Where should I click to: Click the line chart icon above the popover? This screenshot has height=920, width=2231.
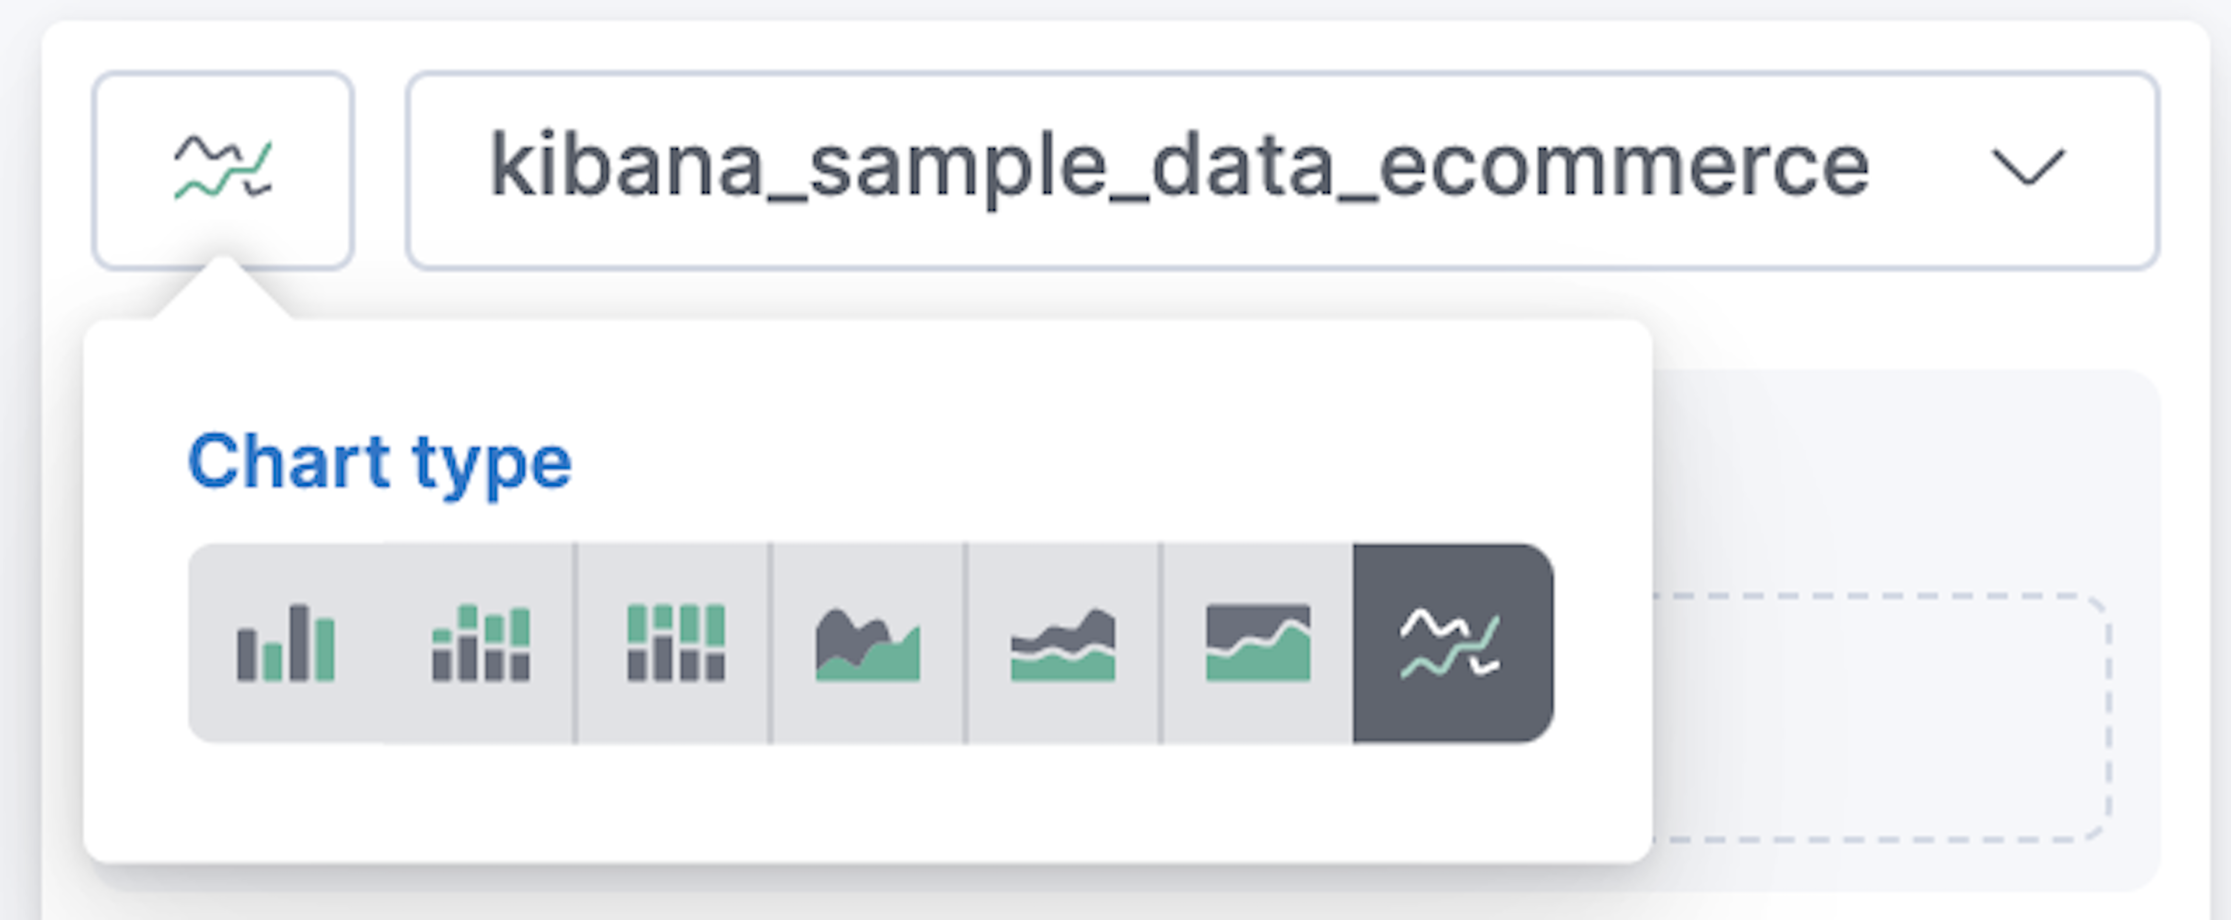224,169
